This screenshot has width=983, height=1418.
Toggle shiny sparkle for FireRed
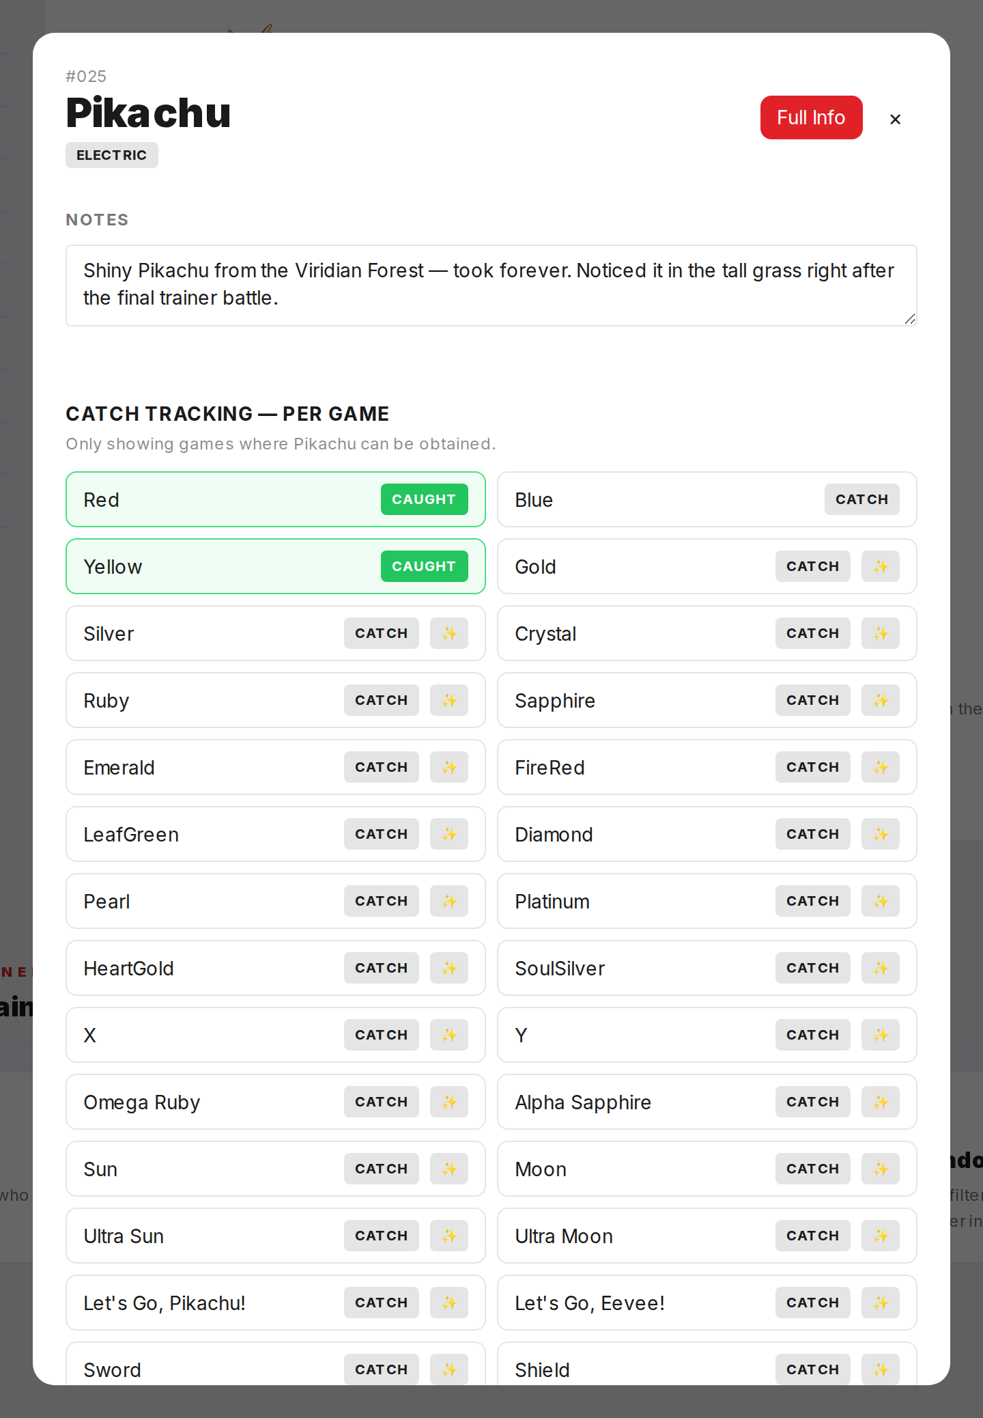click(x=880, y=767)
